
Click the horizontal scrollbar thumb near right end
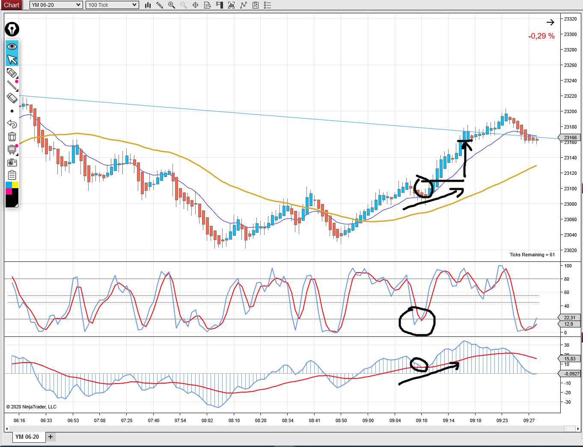click(569, 429)
